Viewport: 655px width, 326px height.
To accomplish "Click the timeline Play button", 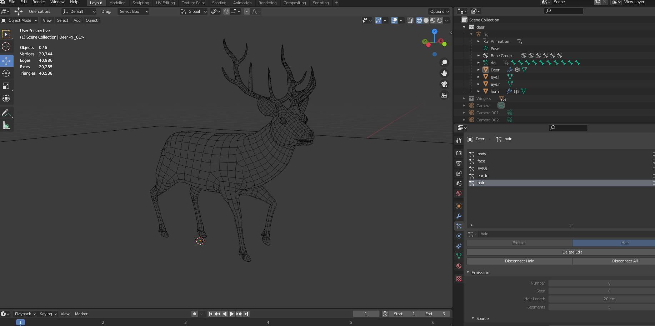I will (x=231, y=314).
